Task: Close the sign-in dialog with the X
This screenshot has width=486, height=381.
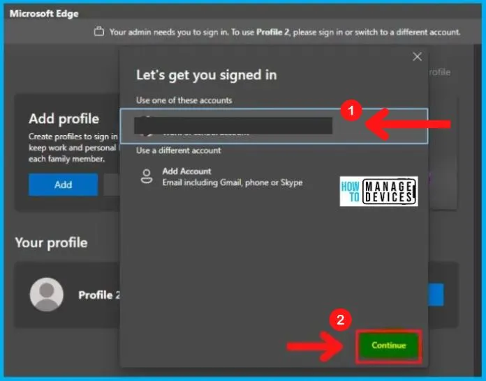Action: [417, 56]
